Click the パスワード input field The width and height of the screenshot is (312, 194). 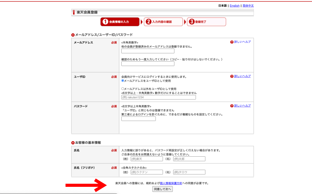coord(139,119)
